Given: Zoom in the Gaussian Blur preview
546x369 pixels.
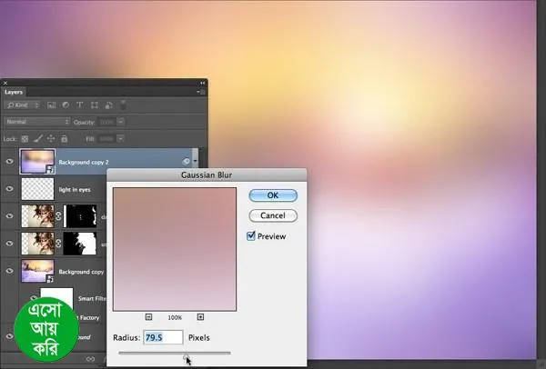Looking at the screenshot, I should click(200, 317).
